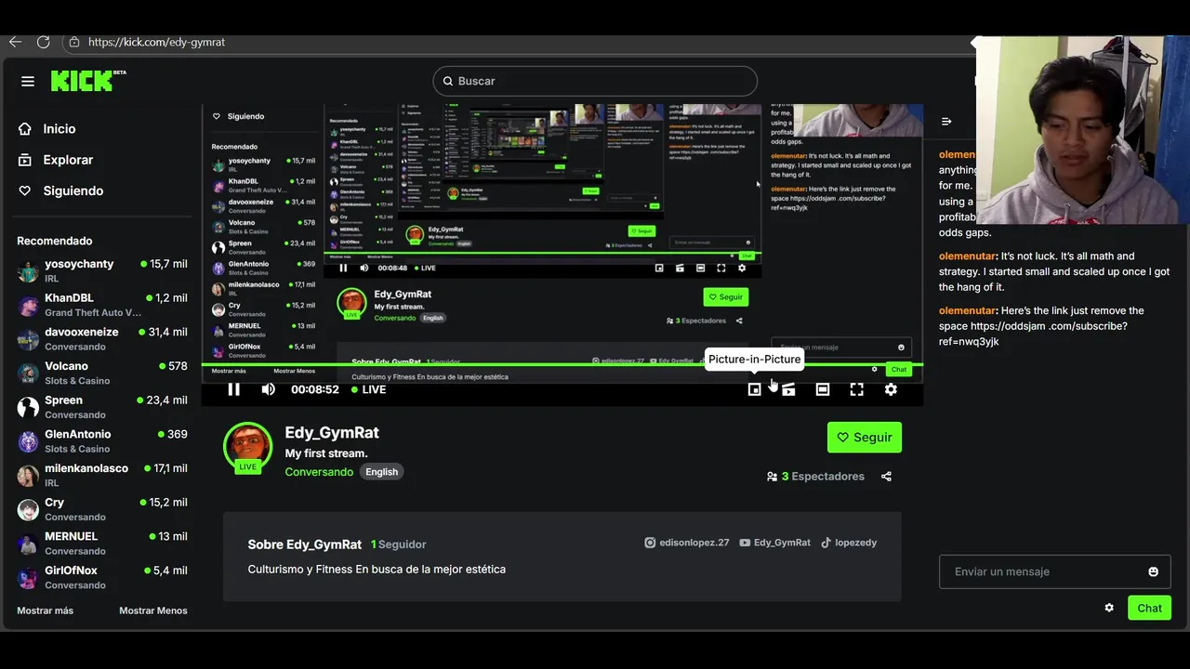Click the Culturismo y Fitness description text
The width and height of the screenshot is (1190, 669).
(x=377, y=569)
